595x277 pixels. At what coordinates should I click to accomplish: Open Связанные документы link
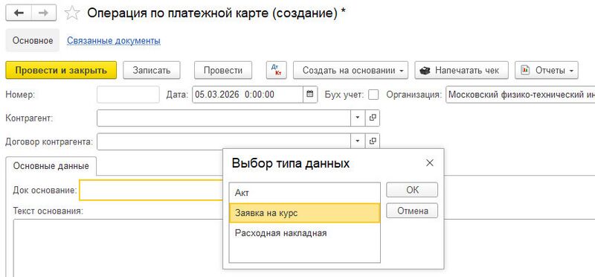(x=114, y=40)
